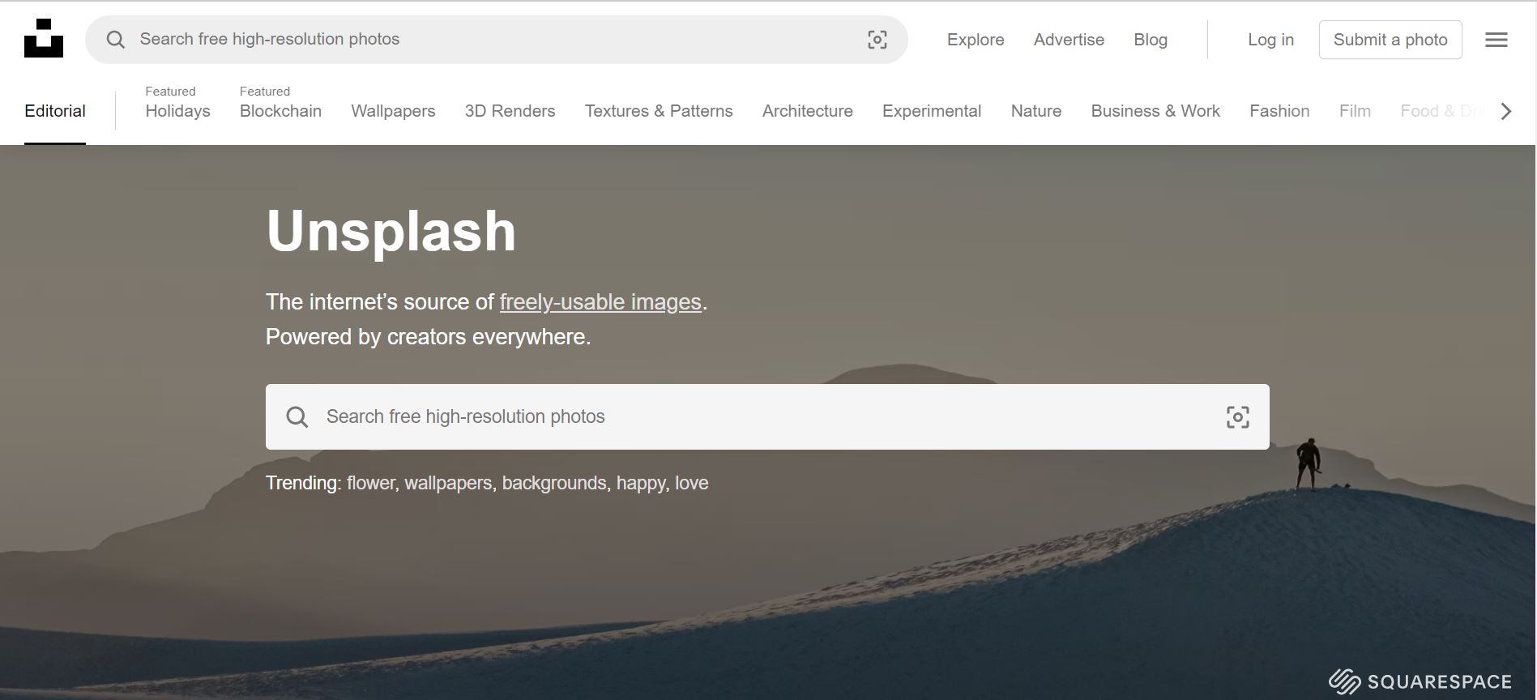Open the hamburger menu icon

[x=1496, y=40]
